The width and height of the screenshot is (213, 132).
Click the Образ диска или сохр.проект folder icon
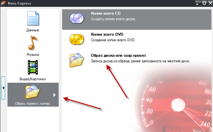pyautogui.click(x=77, y=60)
